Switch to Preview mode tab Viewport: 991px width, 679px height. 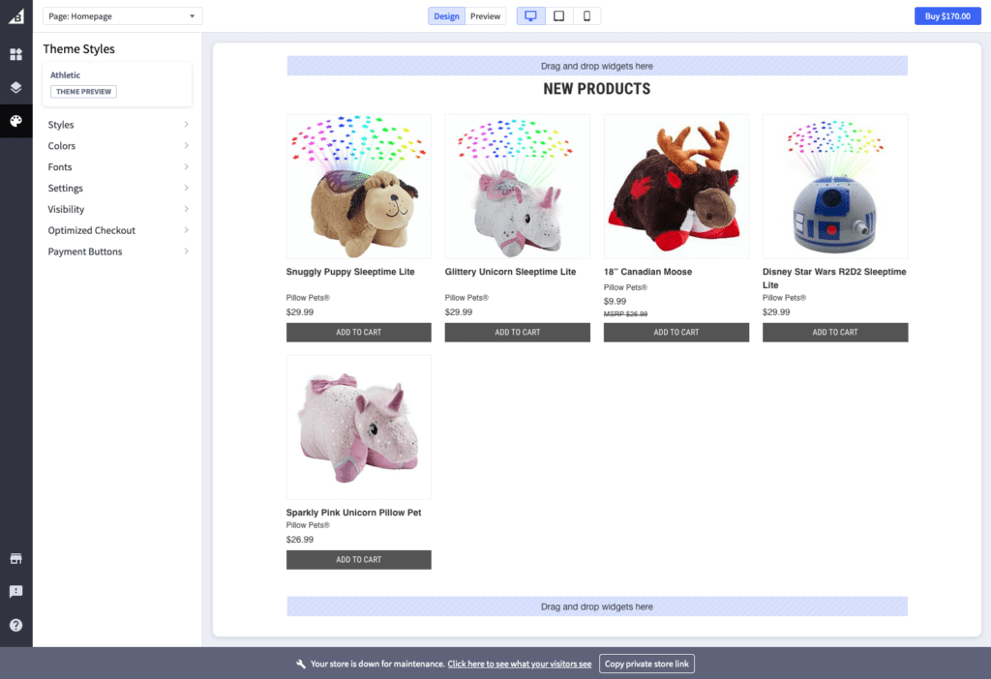click(486, 15)
